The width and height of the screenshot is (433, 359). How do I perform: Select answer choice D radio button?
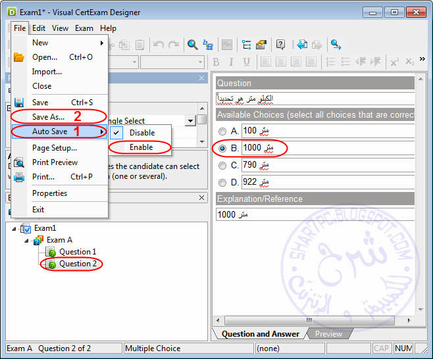click(222, 183)
